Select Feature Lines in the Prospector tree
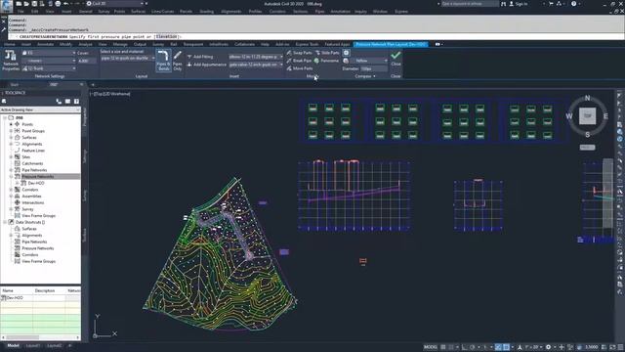This screenshot has height=352, width=625. [33, 151]
